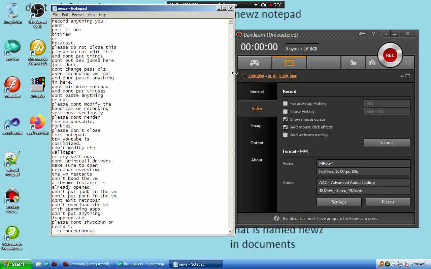The height and width of the screenshot is (269, 431).
Task: Switch to Bandicam taskbar button
Action: coord(87,264)
